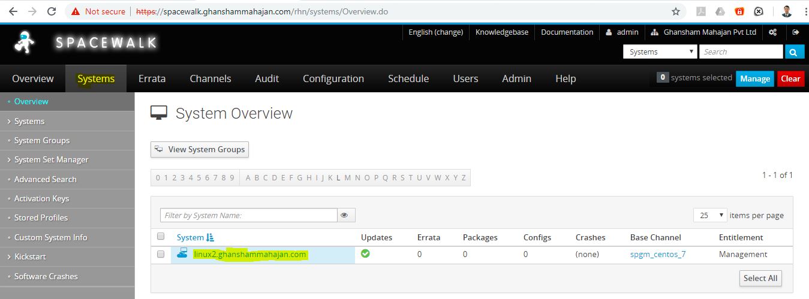Open preferences via the gears icon
Viewport: 809px width, 299px height.
click(773, 32)
